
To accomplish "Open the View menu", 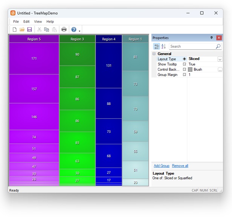I will point(38,21).
